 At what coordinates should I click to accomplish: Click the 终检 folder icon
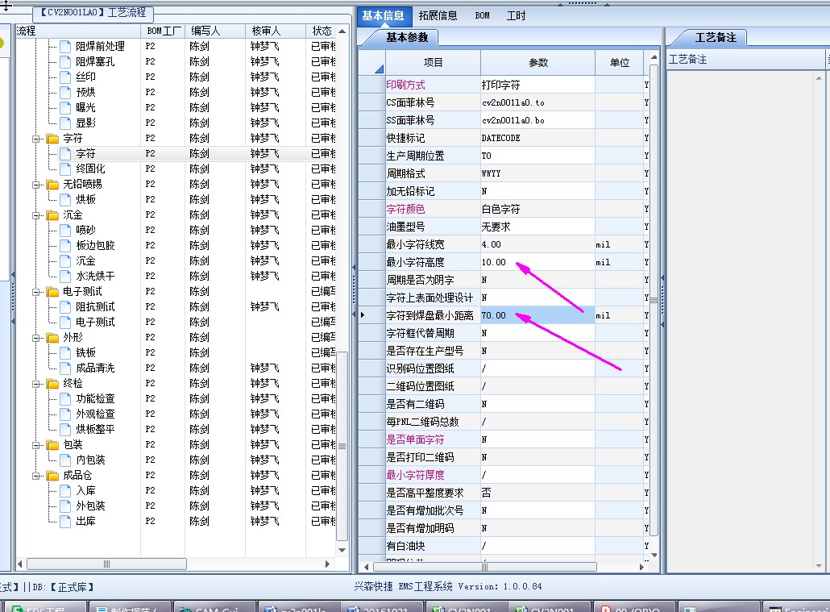click(52, 384)
